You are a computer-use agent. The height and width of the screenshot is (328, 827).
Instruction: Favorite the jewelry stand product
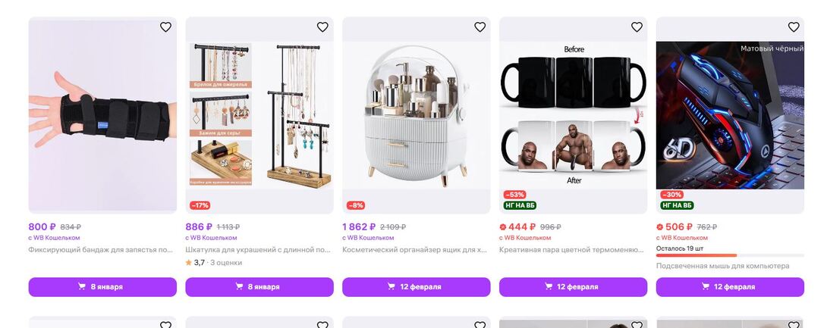click(322, 27)
